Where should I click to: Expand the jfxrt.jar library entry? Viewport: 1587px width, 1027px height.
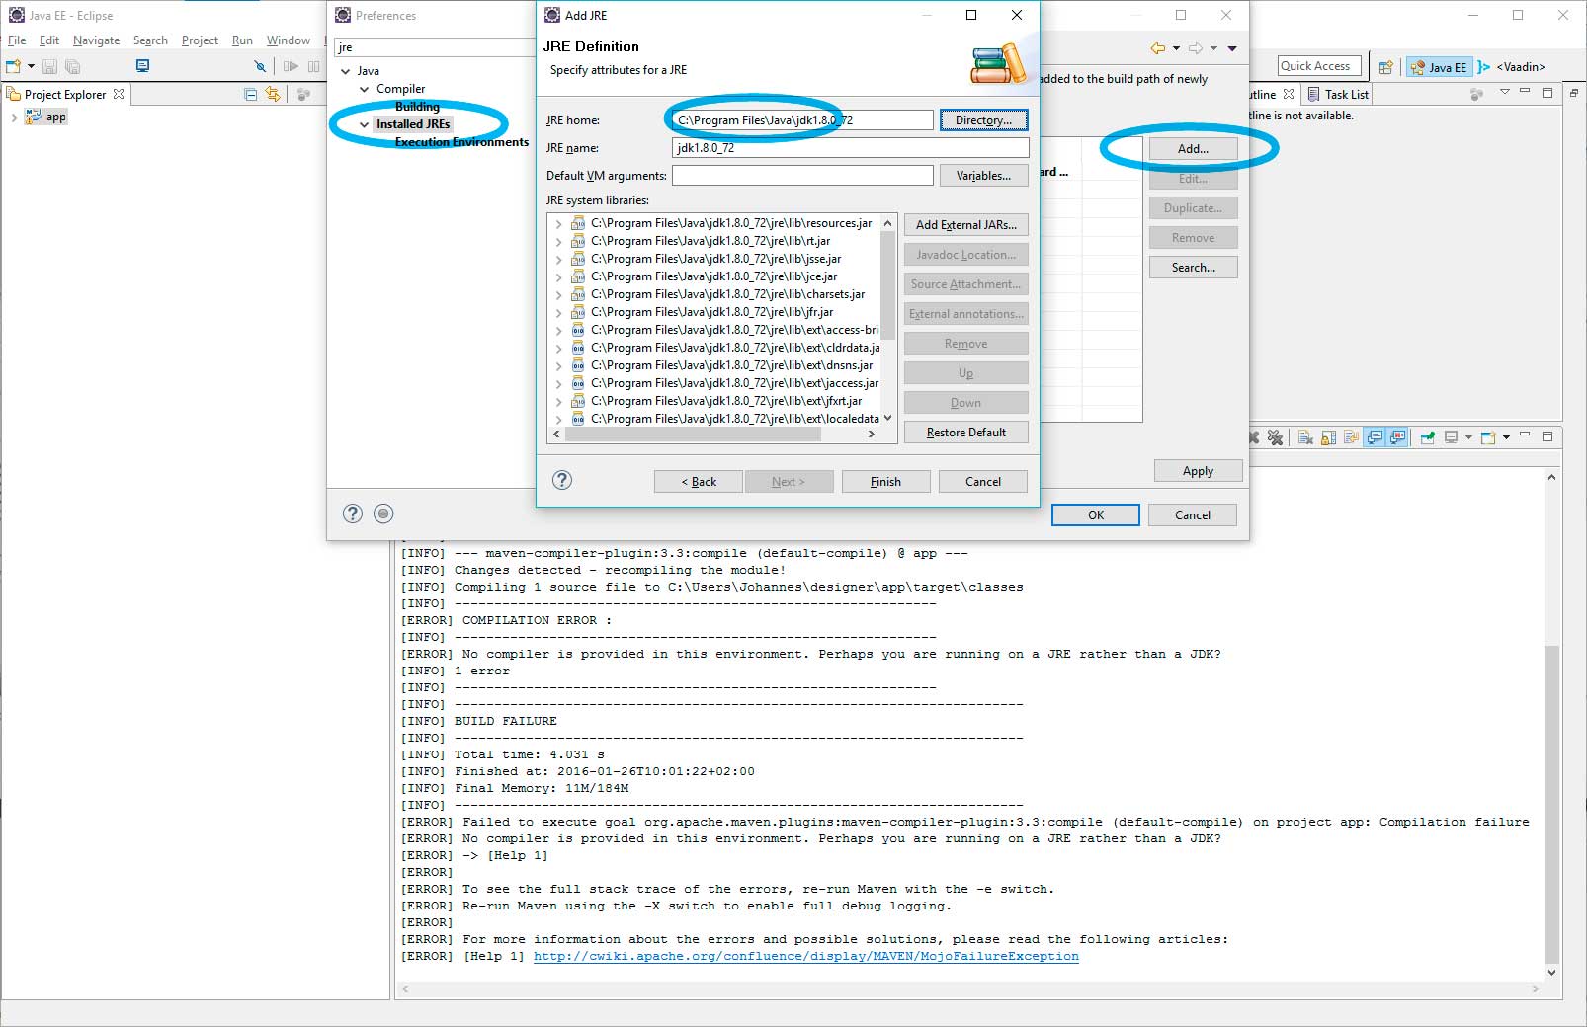[558, 402]
